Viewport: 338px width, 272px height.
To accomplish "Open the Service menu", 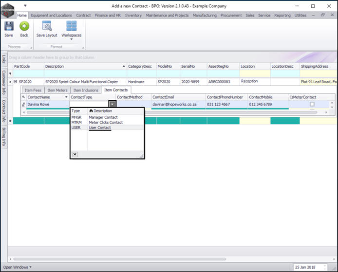I will pyautogui.click(x=264, y=15).
